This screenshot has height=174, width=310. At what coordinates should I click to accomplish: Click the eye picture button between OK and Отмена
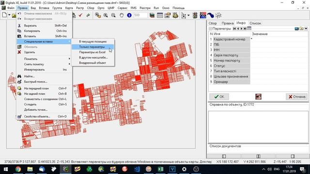coord(258,97)
